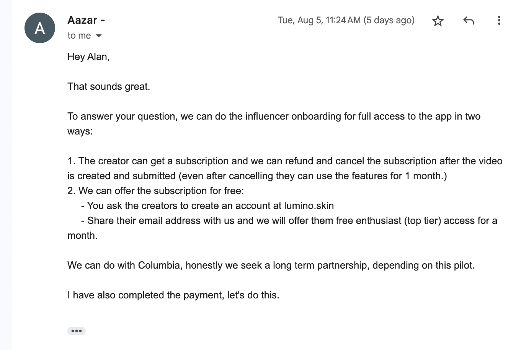Click the sender avatar with letter A
Screen dimensions: 516x350
point(40,28)
